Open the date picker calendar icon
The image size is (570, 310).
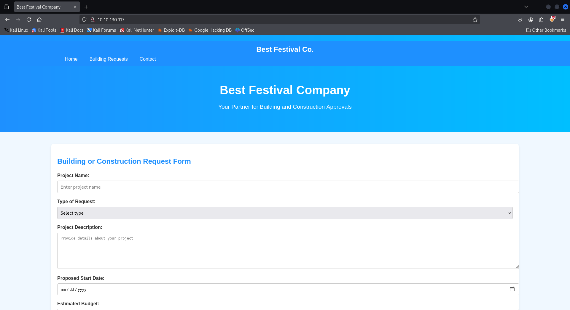coord(512,289)
